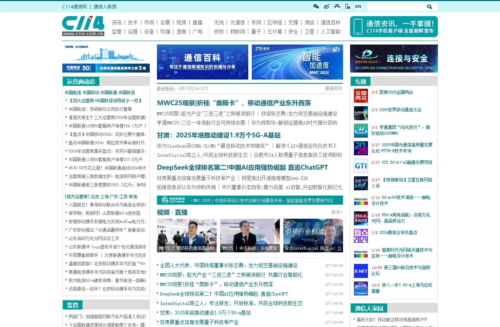Open 【四大运营商+中国铁塔领导班子一览】

[x=105, y=101]
